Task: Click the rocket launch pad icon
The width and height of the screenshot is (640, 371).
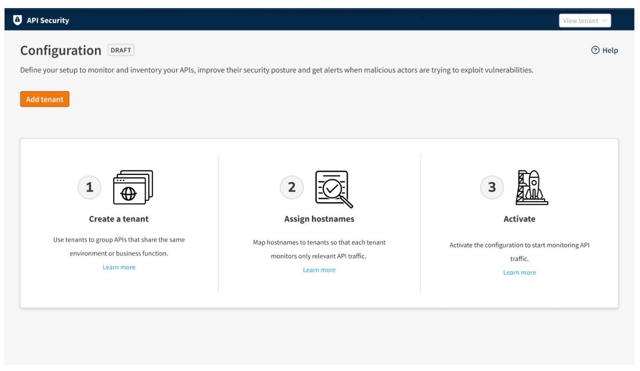Action: click(x=531, y=188)
